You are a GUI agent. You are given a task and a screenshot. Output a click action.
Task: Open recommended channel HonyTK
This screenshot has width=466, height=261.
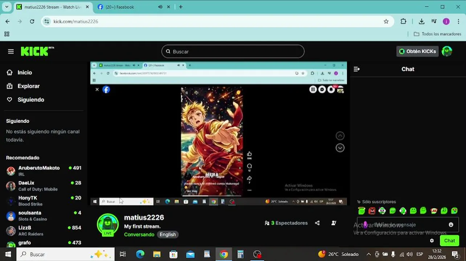[x=44, y=200]
